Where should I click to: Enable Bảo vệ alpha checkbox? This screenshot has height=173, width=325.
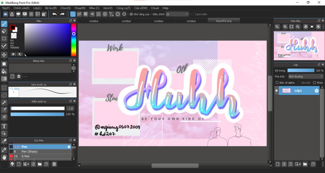click(277, 83)
